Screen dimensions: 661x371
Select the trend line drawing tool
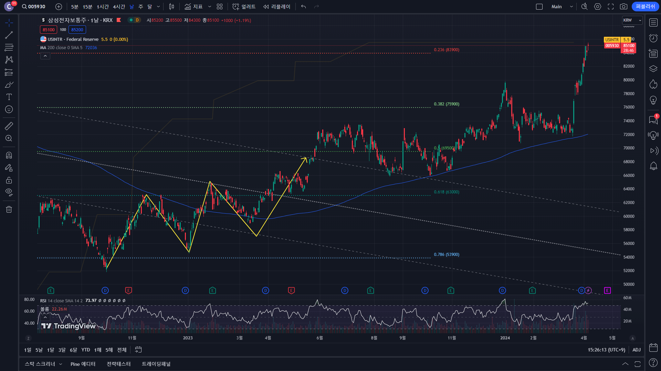(9, 35)
